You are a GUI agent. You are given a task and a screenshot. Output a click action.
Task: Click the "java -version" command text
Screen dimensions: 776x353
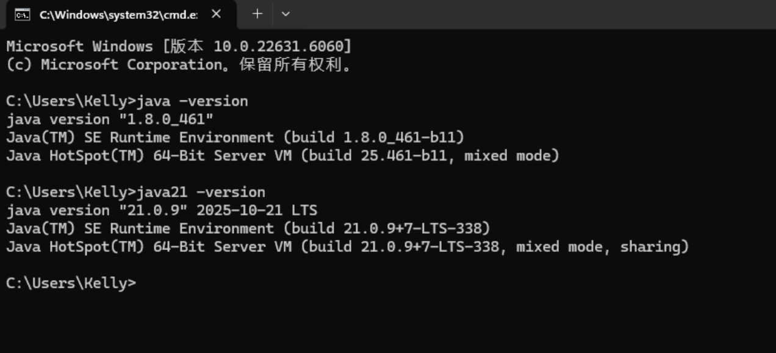click(193, 101)
